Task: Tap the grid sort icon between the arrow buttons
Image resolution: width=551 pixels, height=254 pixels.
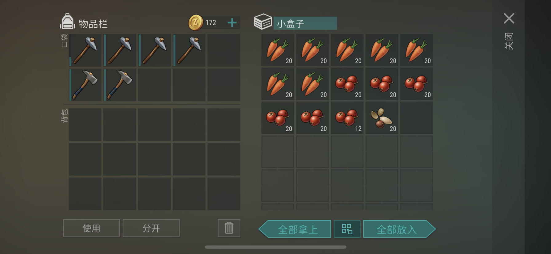Action: 347,229
